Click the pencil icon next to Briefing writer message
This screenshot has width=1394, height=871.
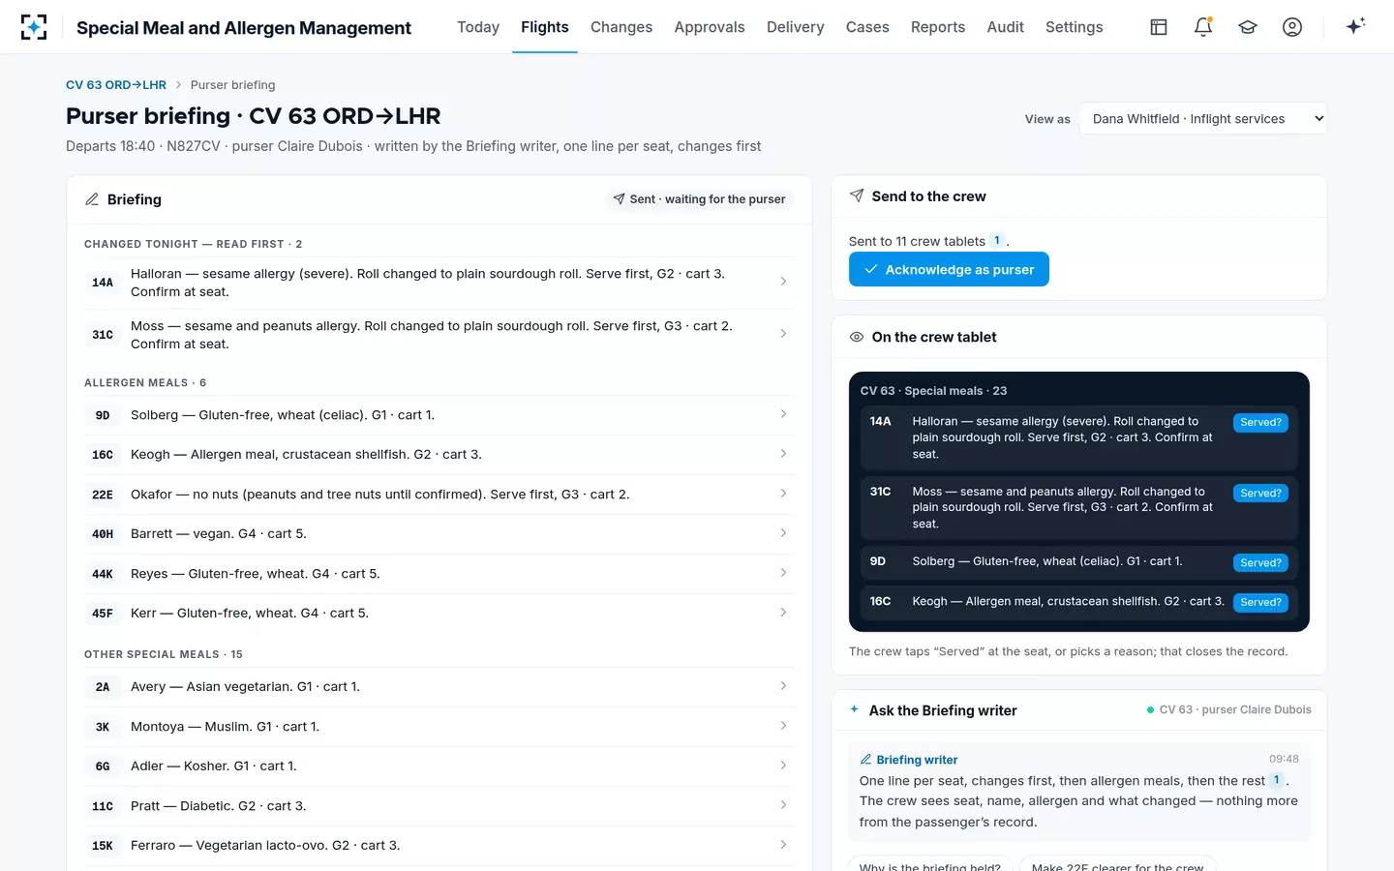(866, 760)
